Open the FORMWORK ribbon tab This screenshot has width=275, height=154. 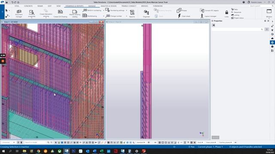pos(158,6)
